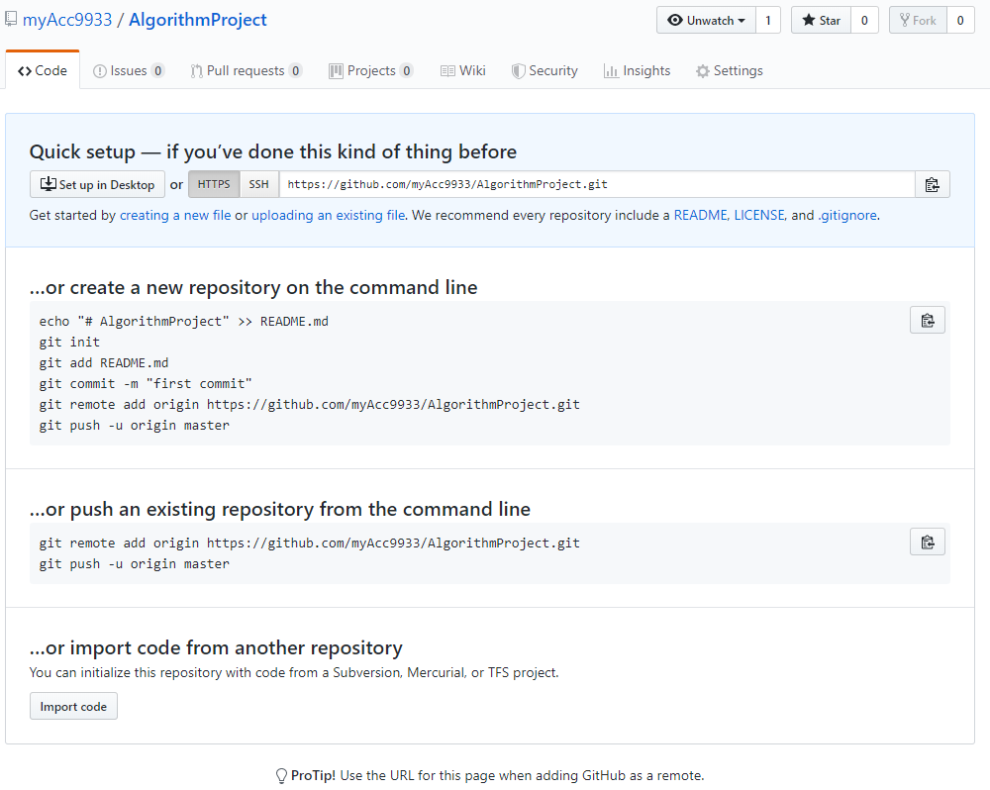
Task: Open the Projects tab
Action: [370, 70]
